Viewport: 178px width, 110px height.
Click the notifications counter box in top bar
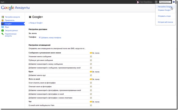pyautogui.click(x=156, y=2)
